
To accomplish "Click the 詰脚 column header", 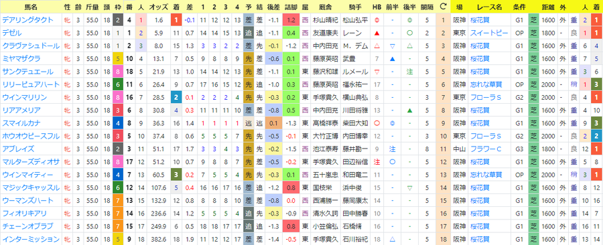I will pos(291,7).
